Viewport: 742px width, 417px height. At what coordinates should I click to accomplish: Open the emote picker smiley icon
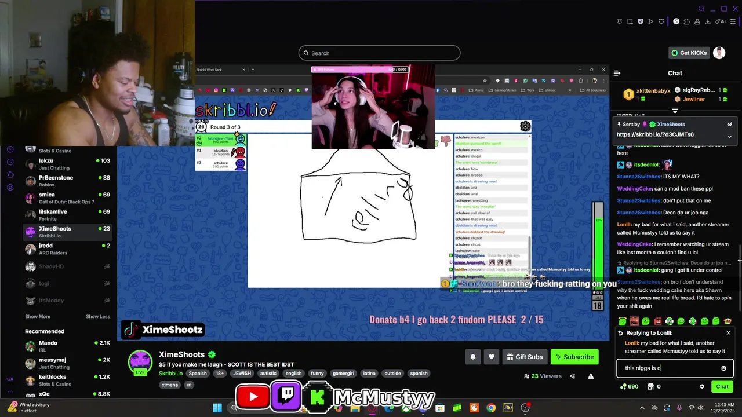tap(723, 368)
